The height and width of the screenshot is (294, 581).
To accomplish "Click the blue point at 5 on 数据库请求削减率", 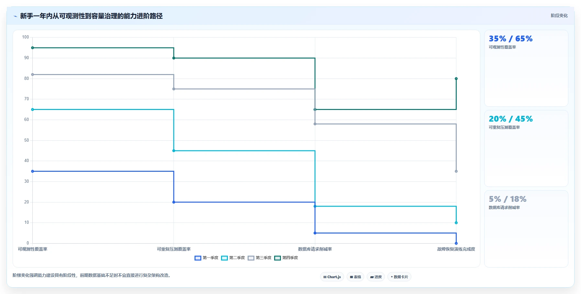I will pyautogui.click(x=315, y=233).
